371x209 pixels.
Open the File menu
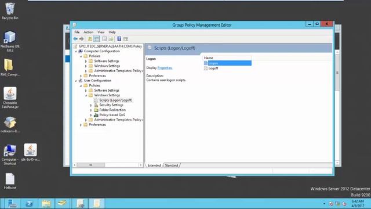pyautogui.click(x=77, y=32)
